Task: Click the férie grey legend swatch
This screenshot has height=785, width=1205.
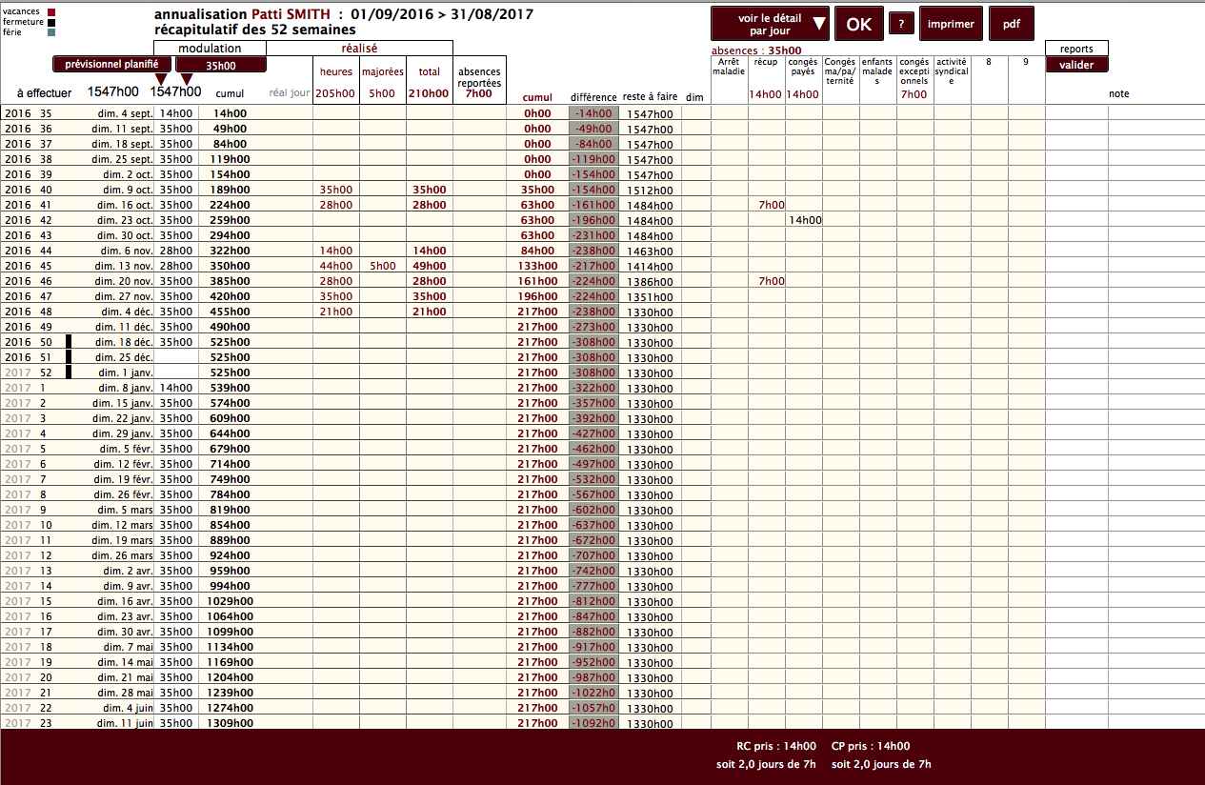Action: coord(51,32)
